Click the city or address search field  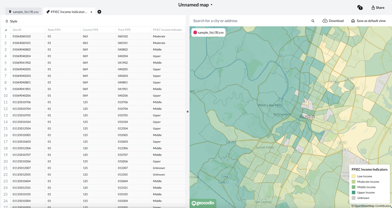point(245,21)
